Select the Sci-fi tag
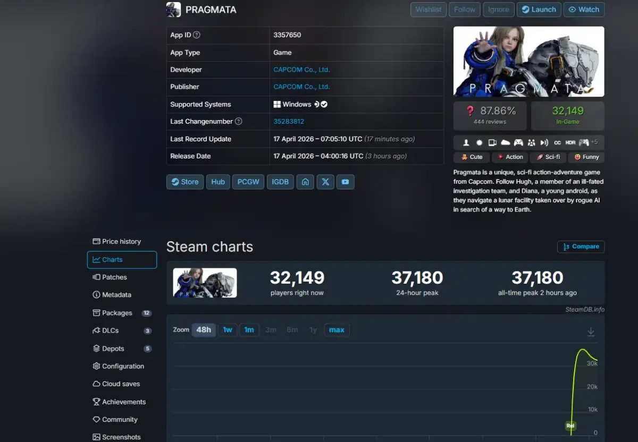This screenshot has width=638, height=442. point(548,157)
